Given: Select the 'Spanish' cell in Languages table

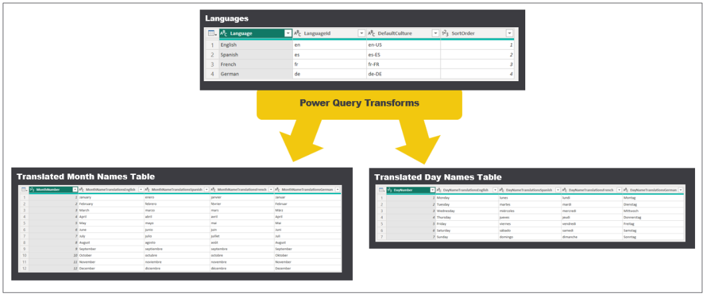Looking at the screenshot, I should pyautogui.click(x=256, y=55).
